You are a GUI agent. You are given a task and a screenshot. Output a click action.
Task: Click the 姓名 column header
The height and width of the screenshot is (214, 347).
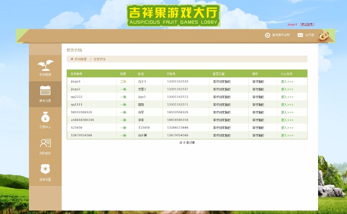click(x=141, y=74)
